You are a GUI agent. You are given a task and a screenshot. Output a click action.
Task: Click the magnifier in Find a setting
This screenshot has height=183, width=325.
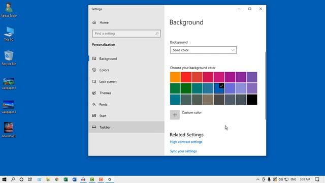pos(157,34)
